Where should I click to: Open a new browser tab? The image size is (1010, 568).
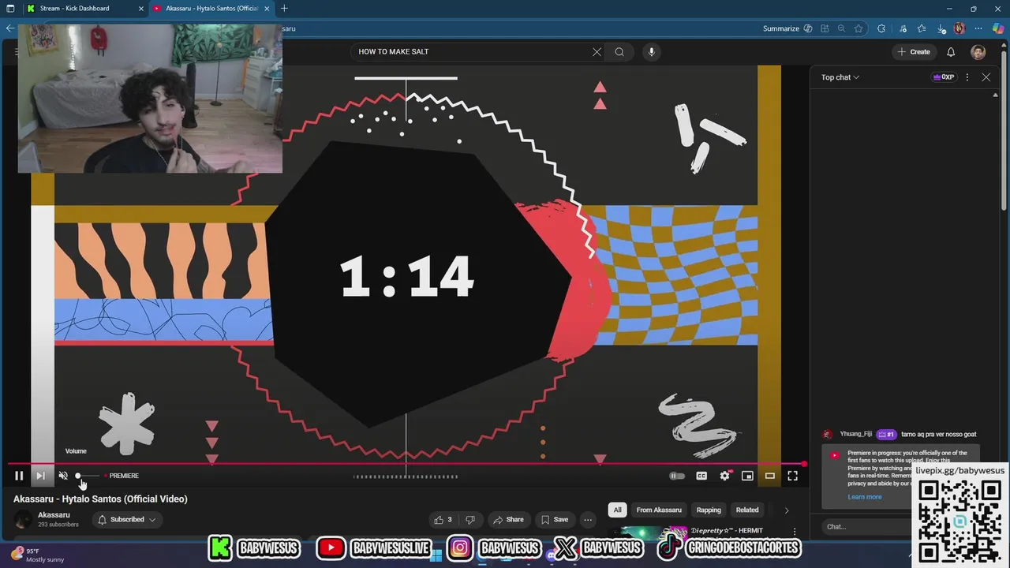[x=284, y=8]
